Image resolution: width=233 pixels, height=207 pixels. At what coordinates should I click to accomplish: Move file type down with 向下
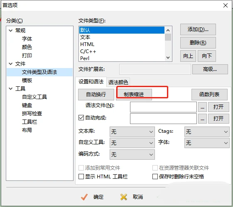pos(207,56)
